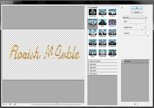Image resolution: width=154 pixels, height=108 pixels.
Task: Expand the Texture filter folder
Action: pyautogui.click(x=89, y=73)
